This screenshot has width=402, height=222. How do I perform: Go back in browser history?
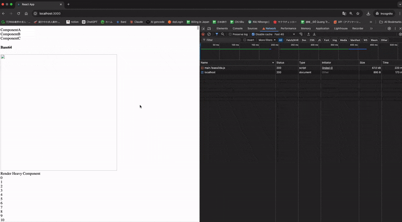(4, 14)
